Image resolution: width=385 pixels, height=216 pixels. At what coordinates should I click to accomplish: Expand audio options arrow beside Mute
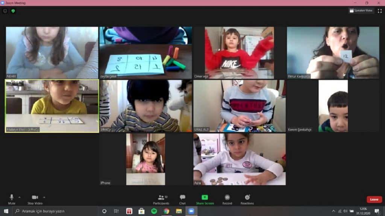click(x=20, y=197)
